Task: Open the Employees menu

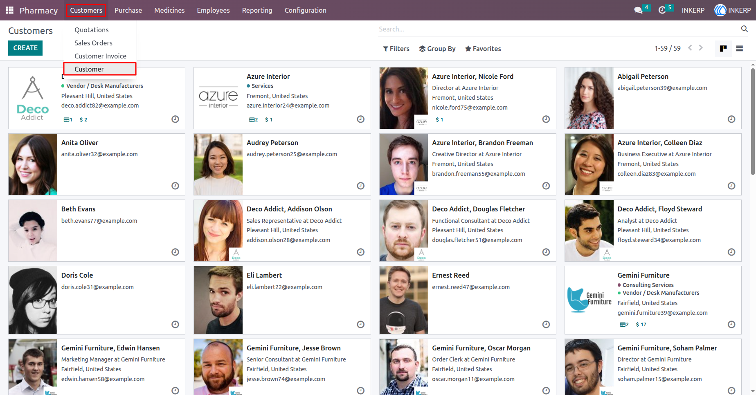Action: (213, 10)
